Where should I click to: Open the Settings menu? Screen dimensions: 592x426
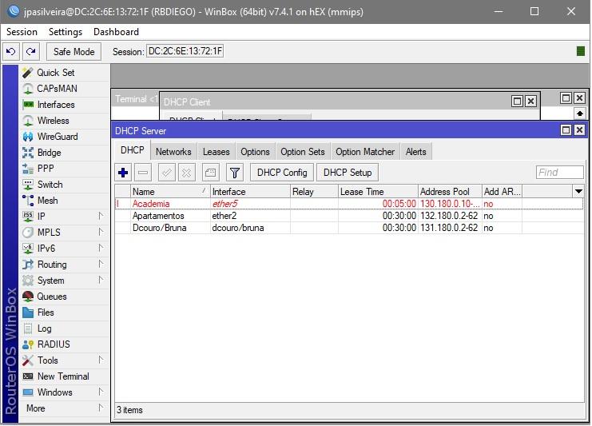pos(66,32)
